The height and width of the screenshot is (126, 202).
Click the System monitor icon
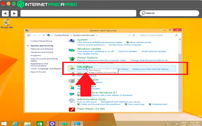pos(72,41)
